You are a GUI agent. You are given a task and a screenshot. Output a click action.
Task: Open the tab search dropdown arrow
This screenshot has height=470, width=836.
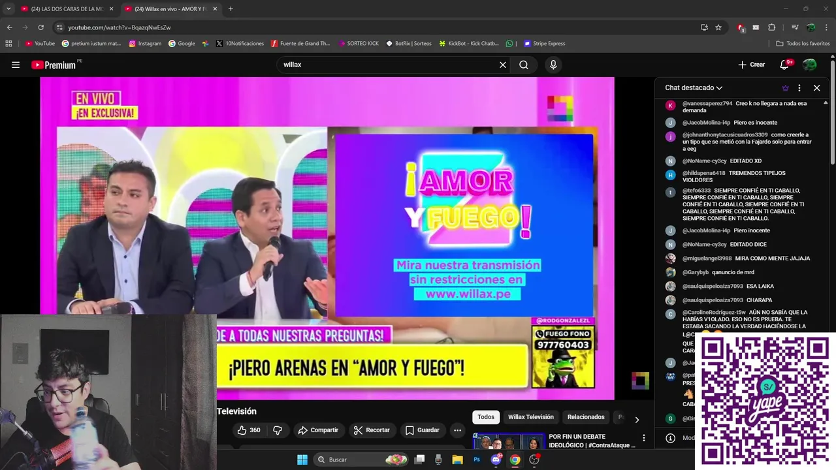pyautogui.click(x=8, y=9)
